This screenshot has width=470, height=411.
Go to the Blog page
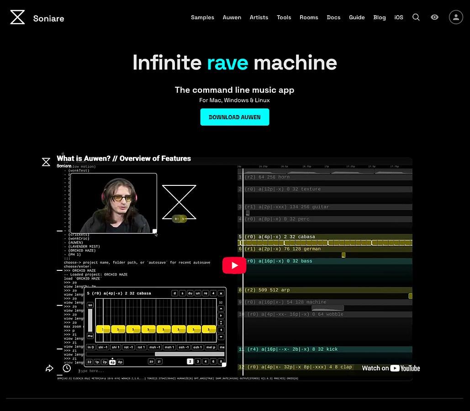(380, 17)
